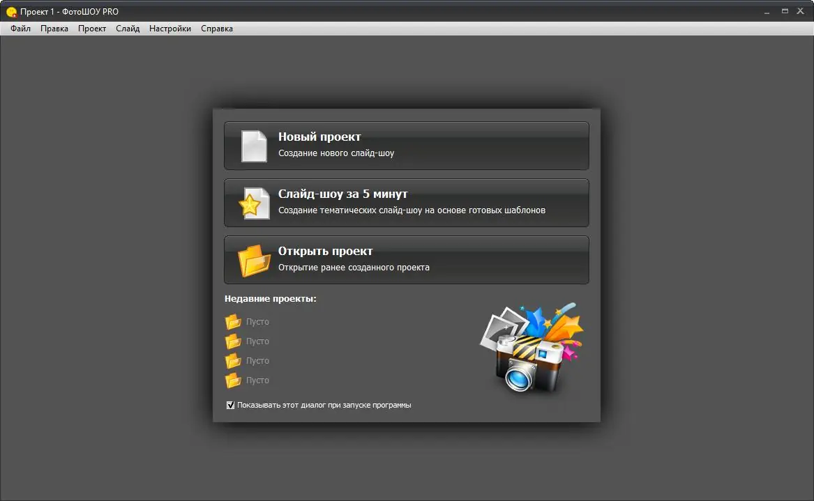Viewport: 814px width, 501px height.
Task: Open the Файл menu
Action: click(x=20, y=29)
